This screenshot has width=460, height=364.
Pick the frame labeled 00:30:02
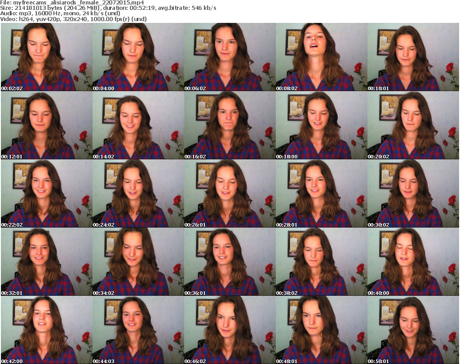point(413,193)
